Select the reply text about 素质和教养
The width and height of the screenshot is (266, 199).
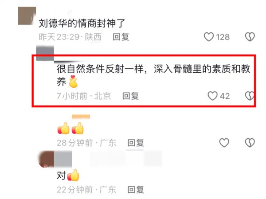(153, 75)
